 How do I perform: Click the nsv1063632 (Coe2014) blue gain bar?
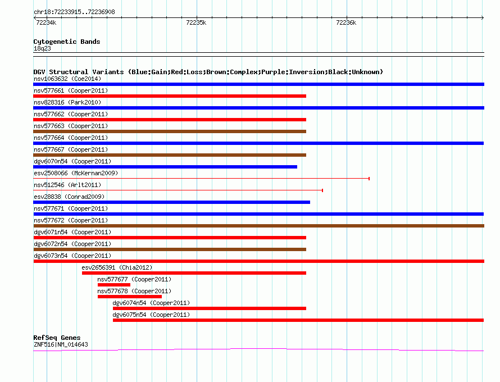(258, 84)
